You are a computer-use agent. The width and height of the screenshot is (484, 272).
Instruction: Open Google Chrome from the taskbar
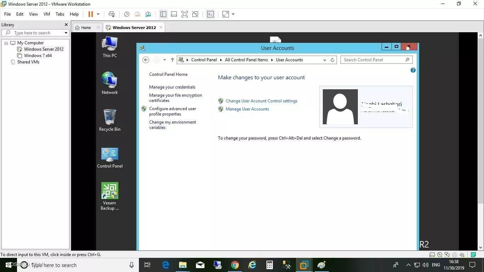tap(235, 265)
